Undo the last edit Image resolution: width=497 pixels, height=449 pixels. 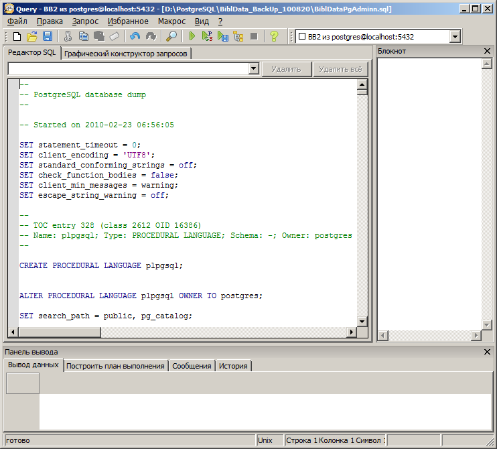click(x=135, y=36)
